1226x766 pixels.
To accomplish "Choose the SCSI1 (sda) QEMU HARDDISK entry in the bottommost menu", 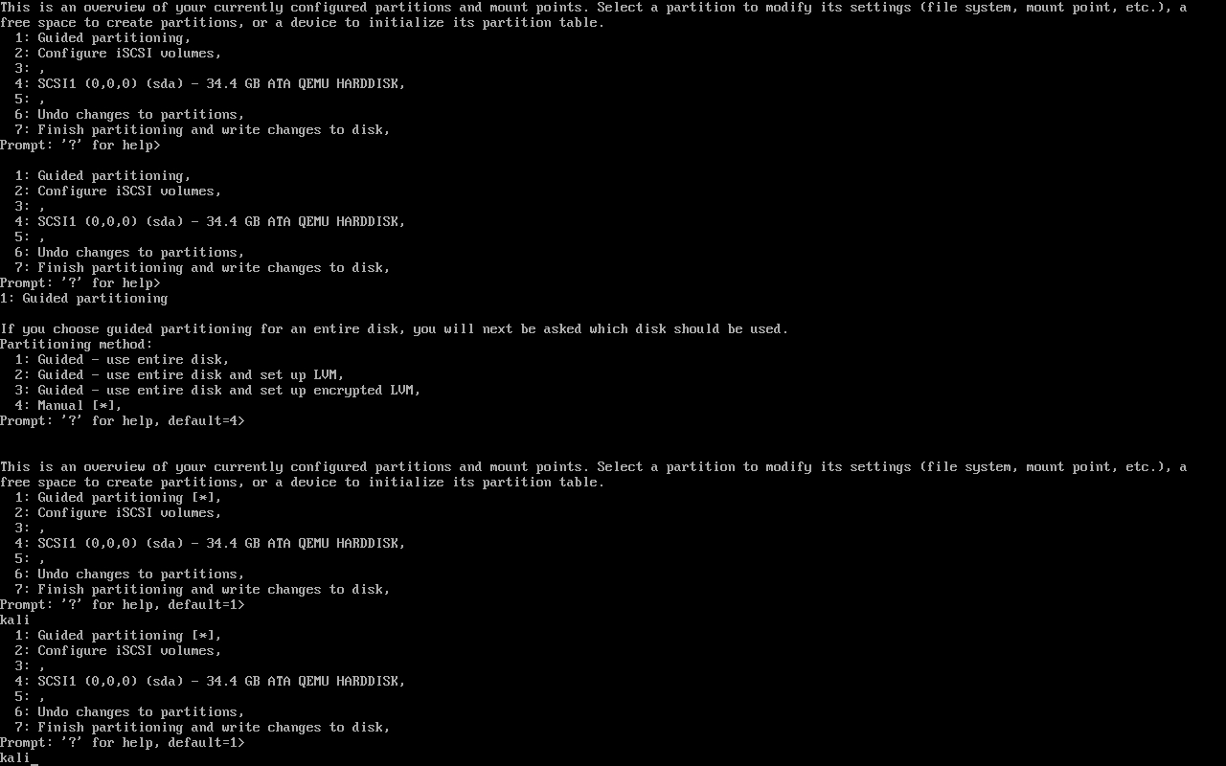I will click(210, 681).
